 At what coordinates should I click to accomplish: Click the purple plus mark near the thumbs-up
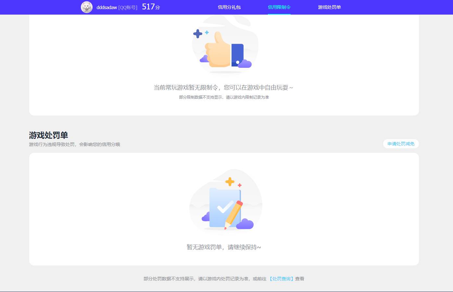coord(197,33)
